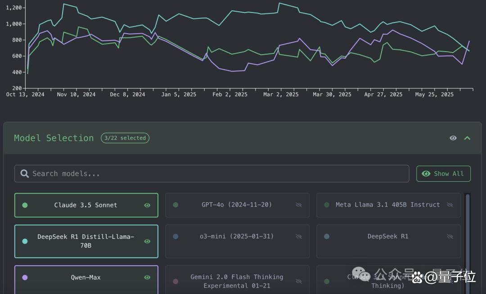Select the GPT-4o (2024-11-20) model card
Viewport: 486px width, 294px height.
point(238,205)
